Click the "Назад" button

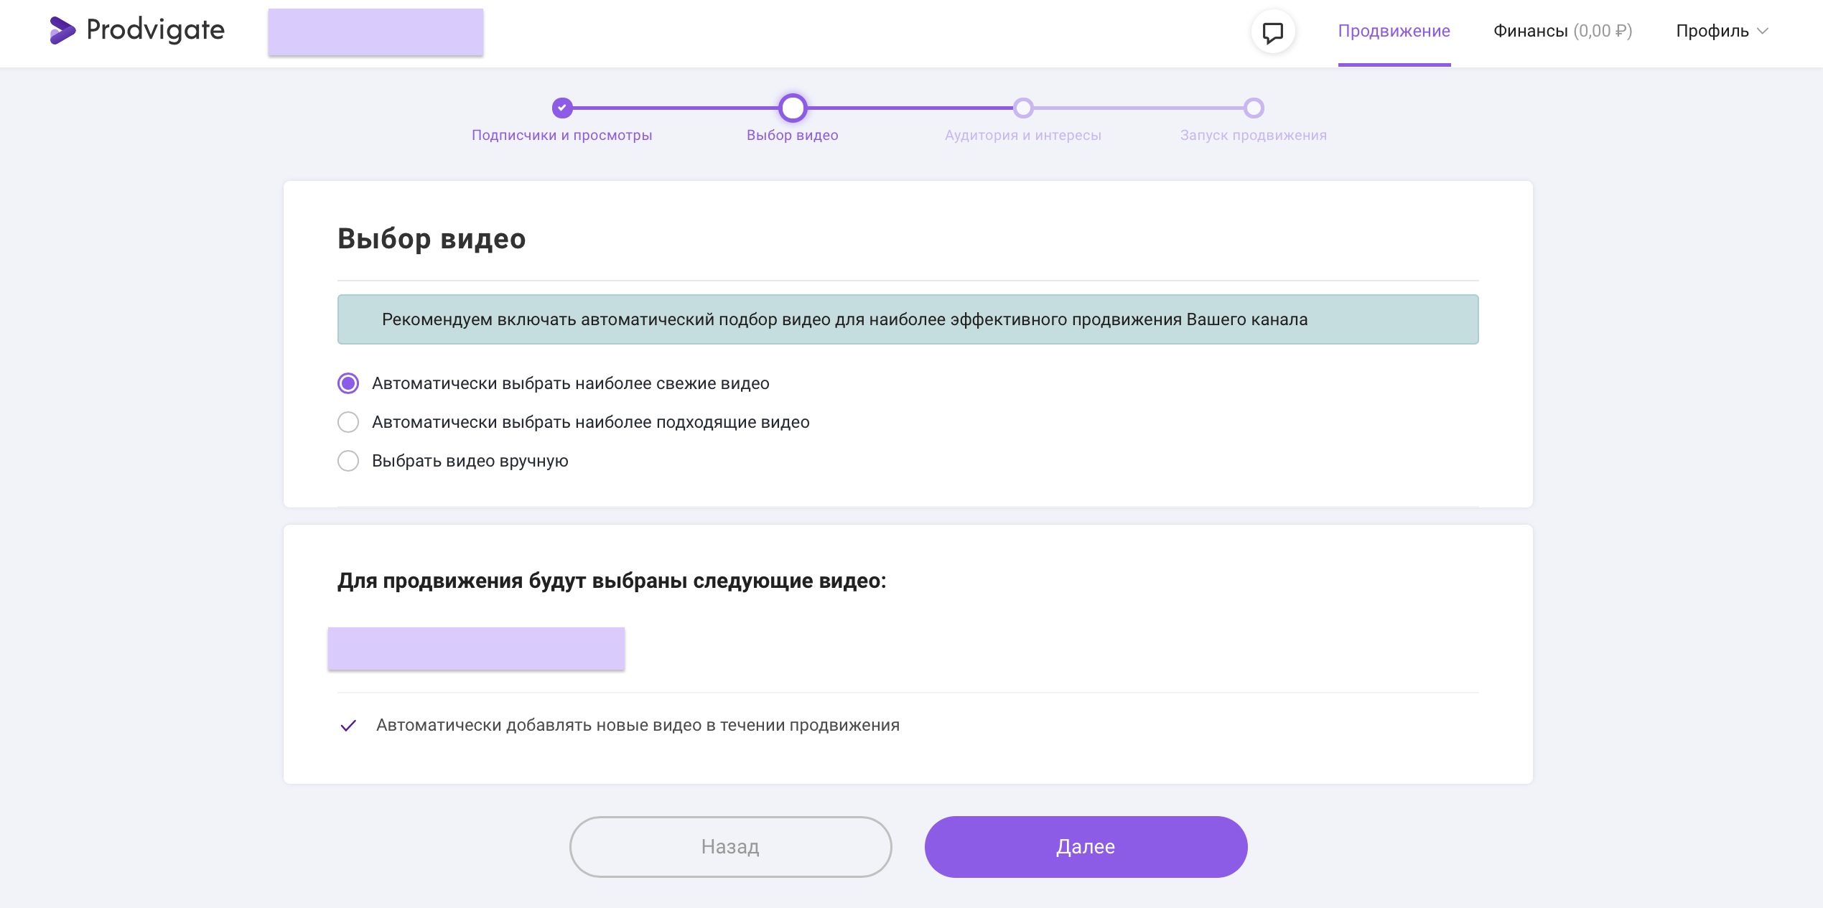729,846
